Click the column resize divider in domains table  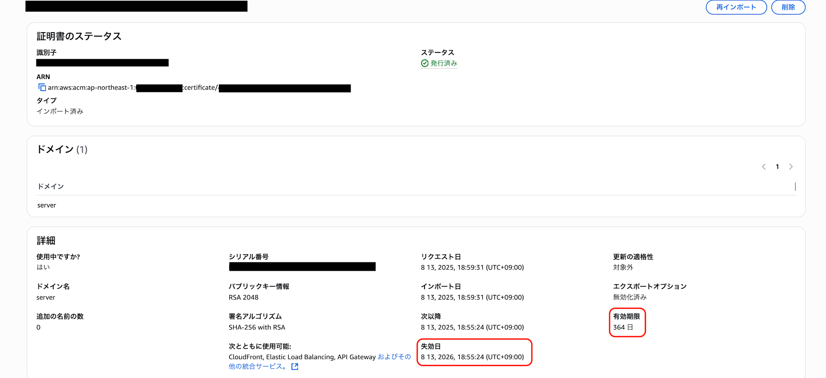click(795, 187)
